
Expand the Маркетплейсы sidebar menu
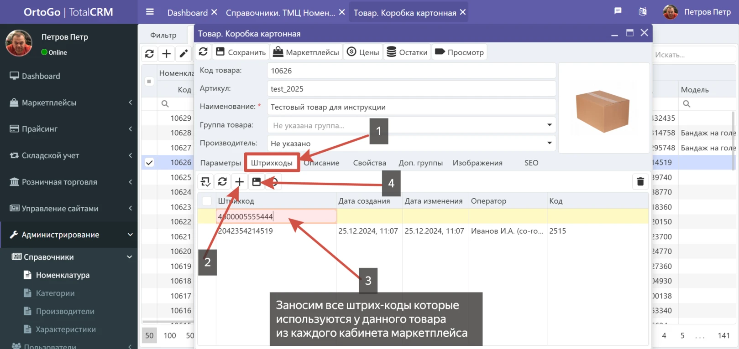(x=68, y=103)
